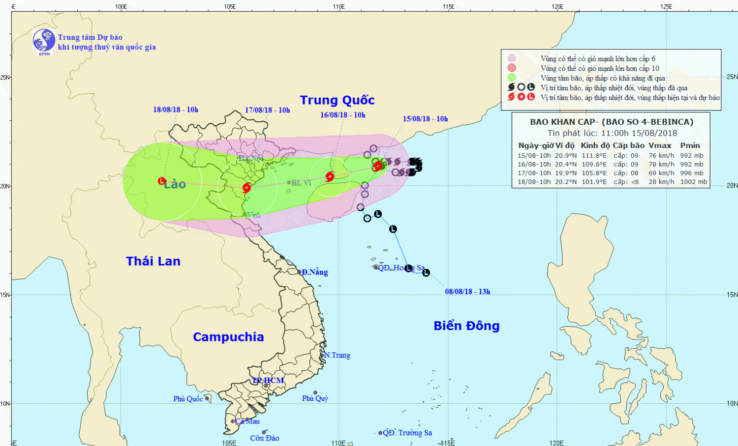738x446 pixels.
Task: Click the '76 km/h' wind speed cell
Action: (x=661, y=156)
